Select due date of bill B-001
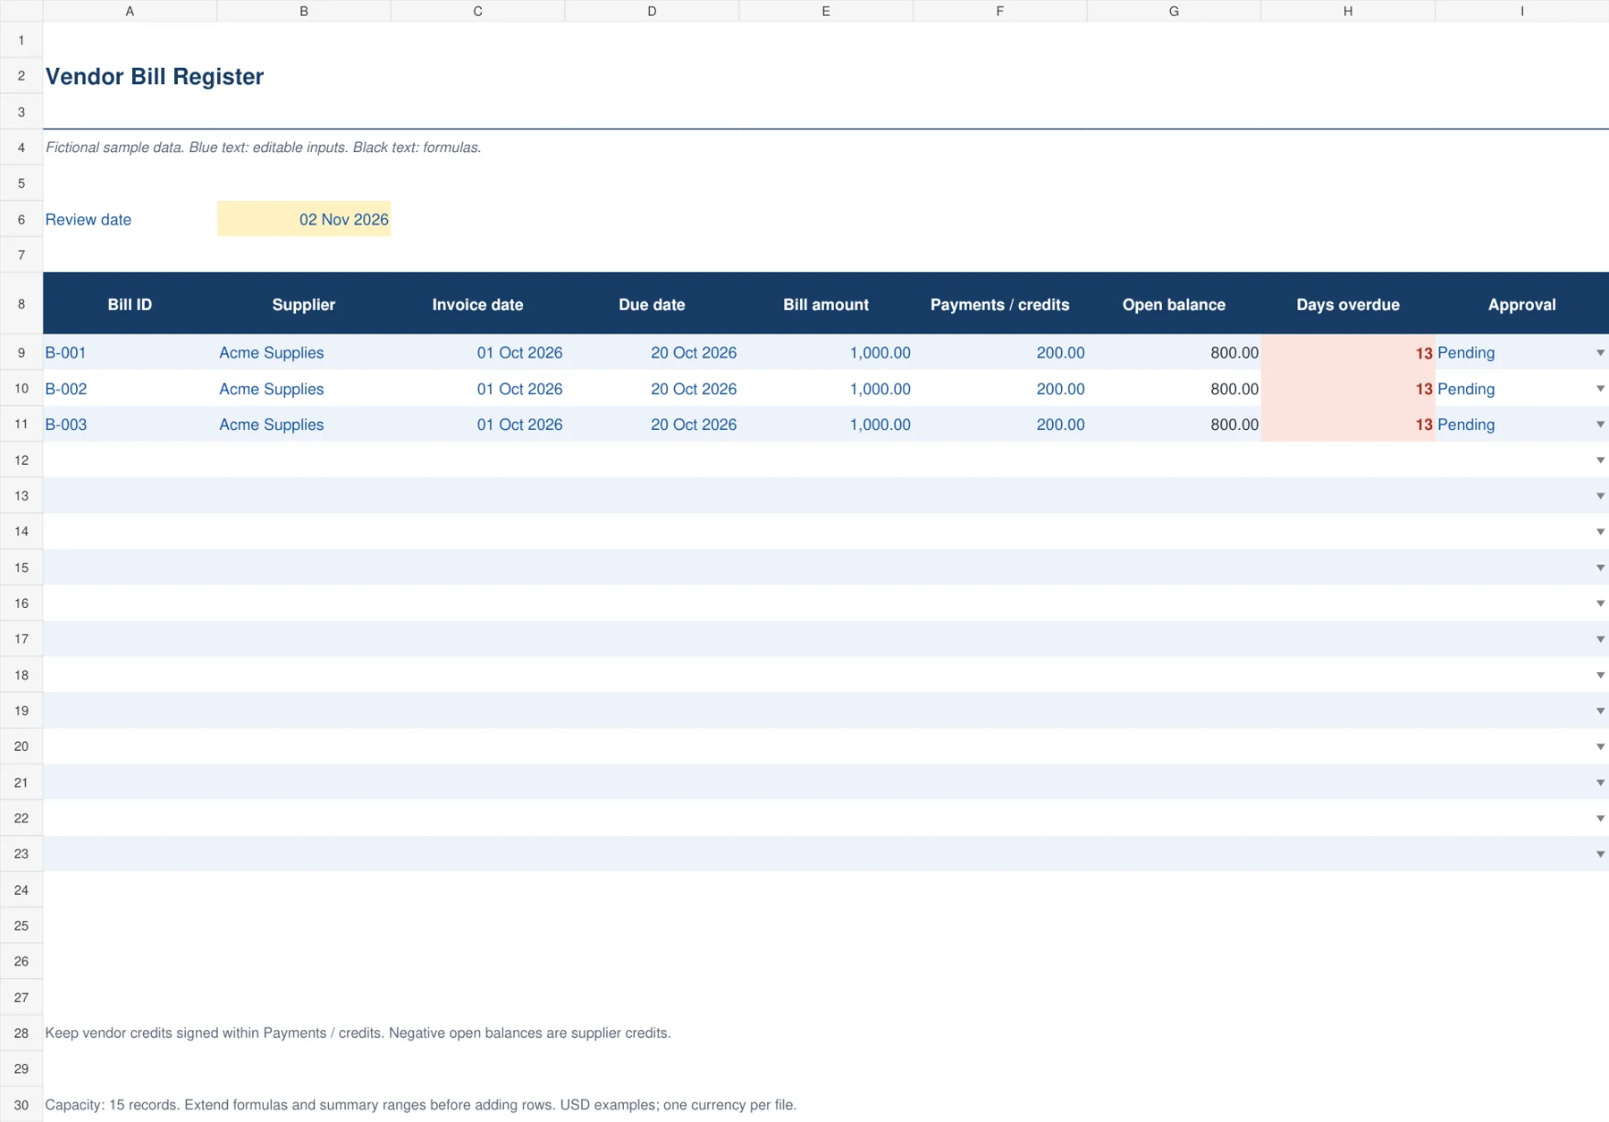 [x=652, y=353]
